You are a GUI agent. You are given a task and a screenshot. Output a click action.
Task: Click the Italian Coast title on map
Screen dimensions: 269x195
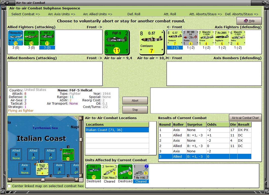tap(41, 138)
